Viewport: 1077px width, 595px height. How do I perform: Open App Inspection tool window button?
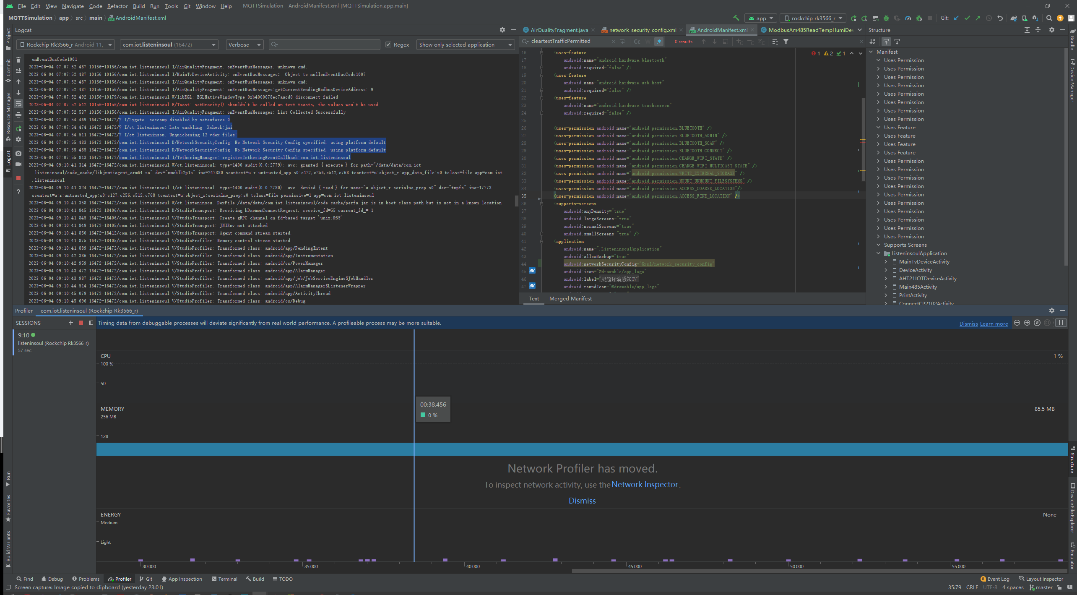coord(182,579)
